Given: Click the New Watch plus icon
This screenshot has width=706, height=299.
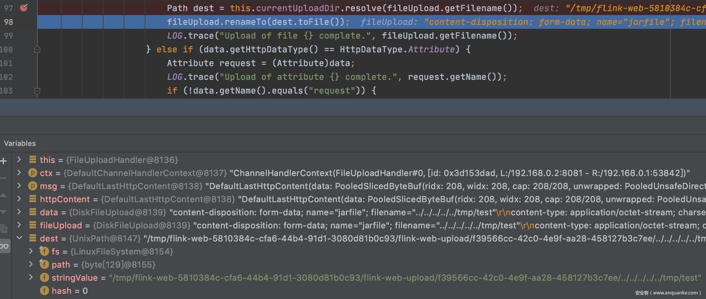Looking at the screenshot, I should click(x=4, y=161).
